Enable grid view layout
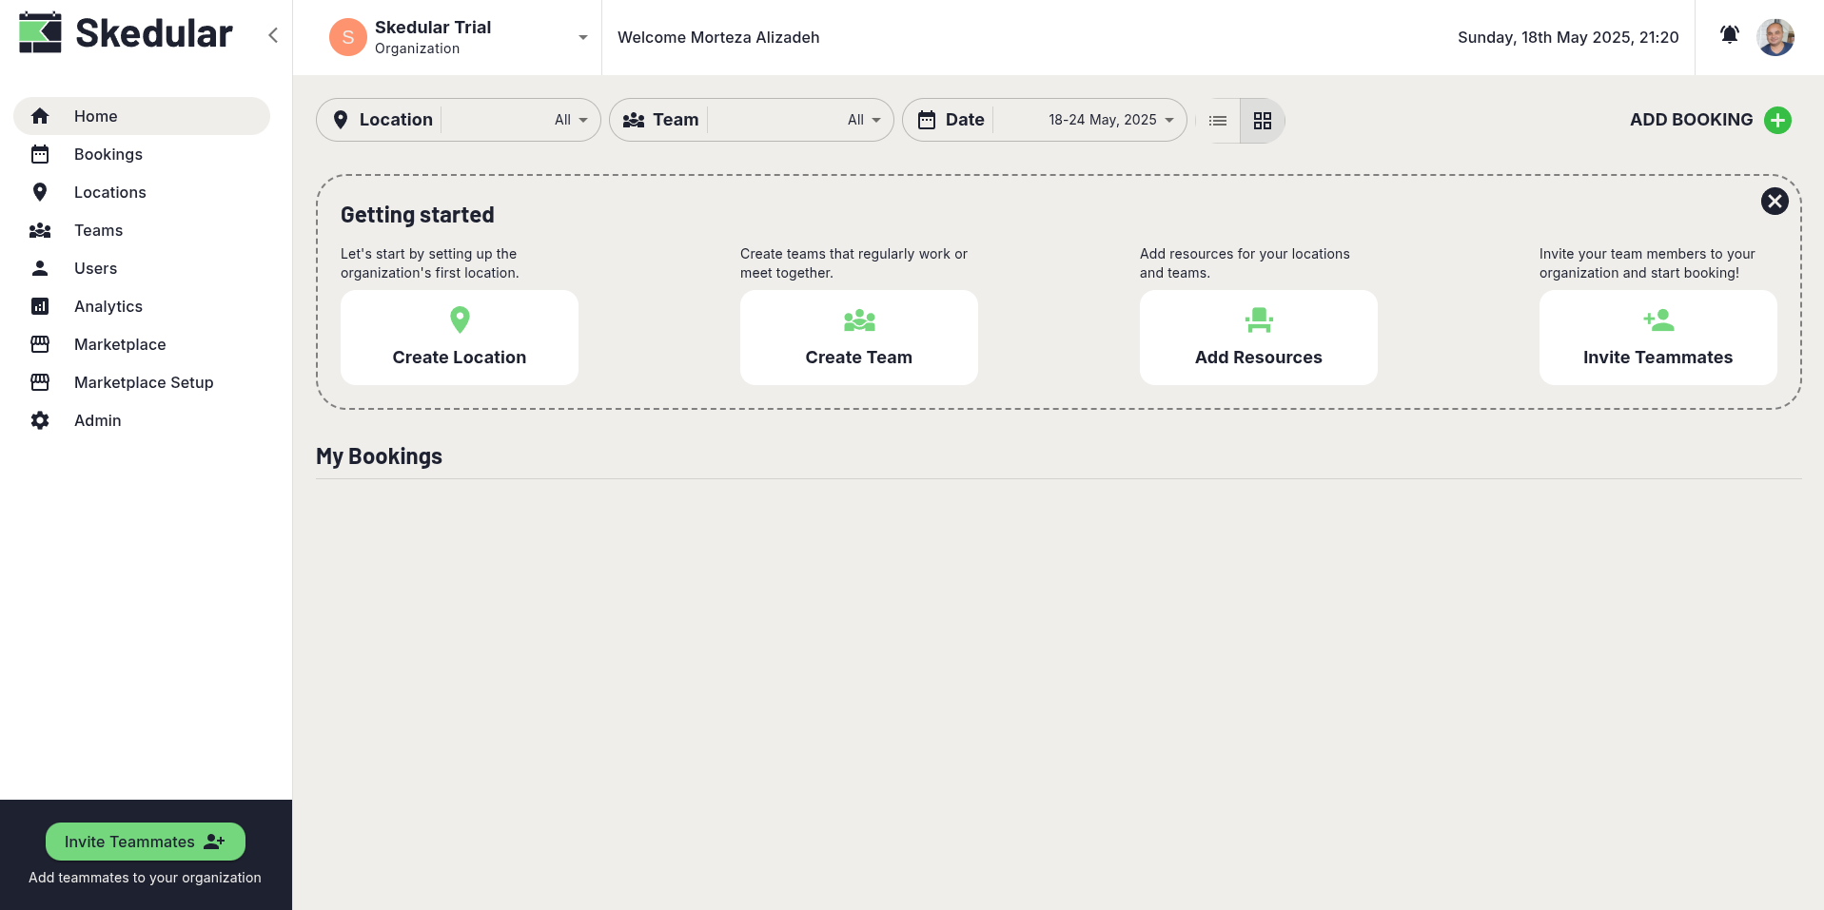The height and width of the screenshot is (910, 1824). [1263, 120]
